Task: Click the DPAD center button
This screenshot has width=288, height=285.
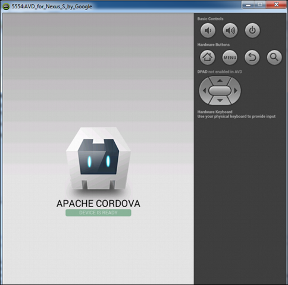Action: point(220,91)
